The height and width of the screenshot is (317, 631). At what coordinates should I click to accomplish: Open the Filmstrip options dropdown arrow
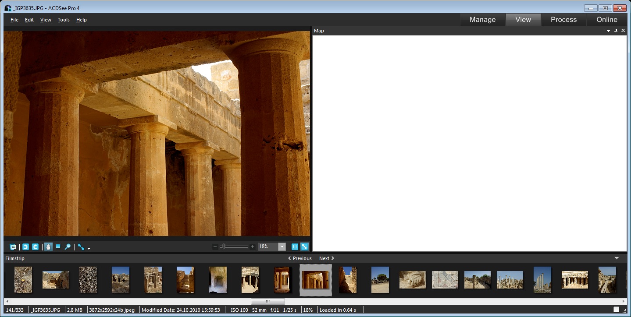617,258
